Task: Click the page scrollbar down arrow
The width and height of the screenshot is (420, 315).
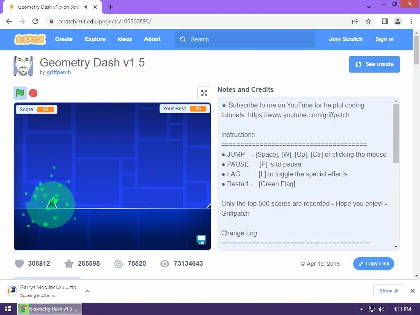Action: pos(416,276)
